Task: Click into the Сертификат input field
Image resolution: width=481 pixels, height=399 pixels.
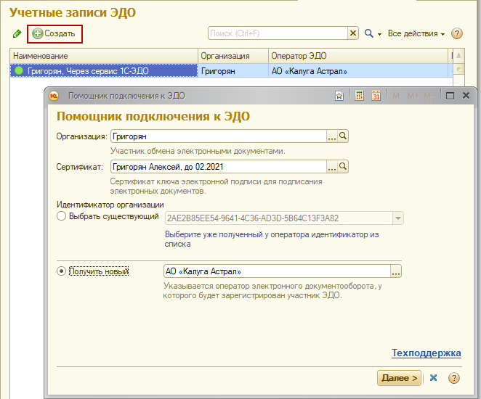Action: click(219, 167)
